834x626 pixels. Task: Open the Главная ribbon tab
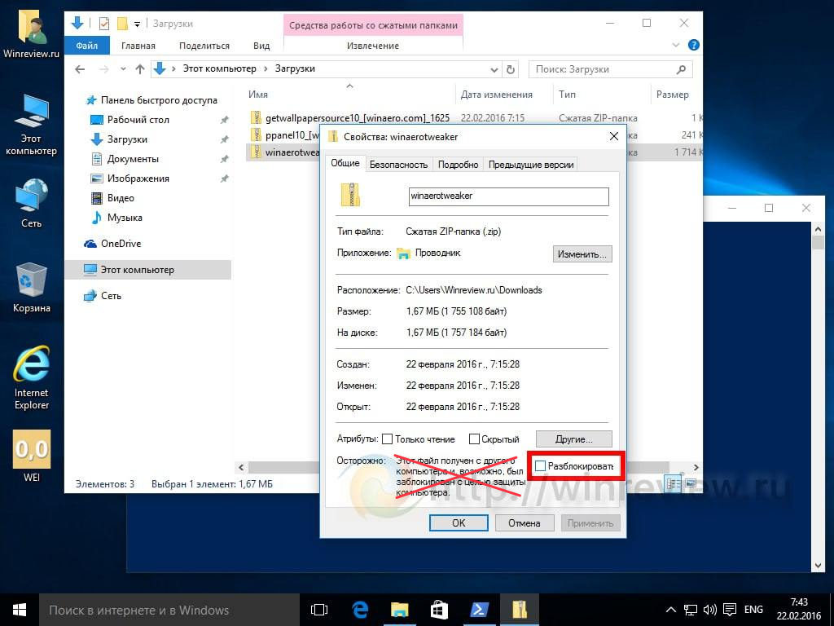[138, 46]
